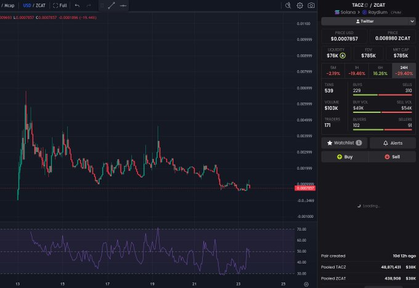Viewport: 419px width, 288px height.
Task: Click the Sell button
Action: 392,157
